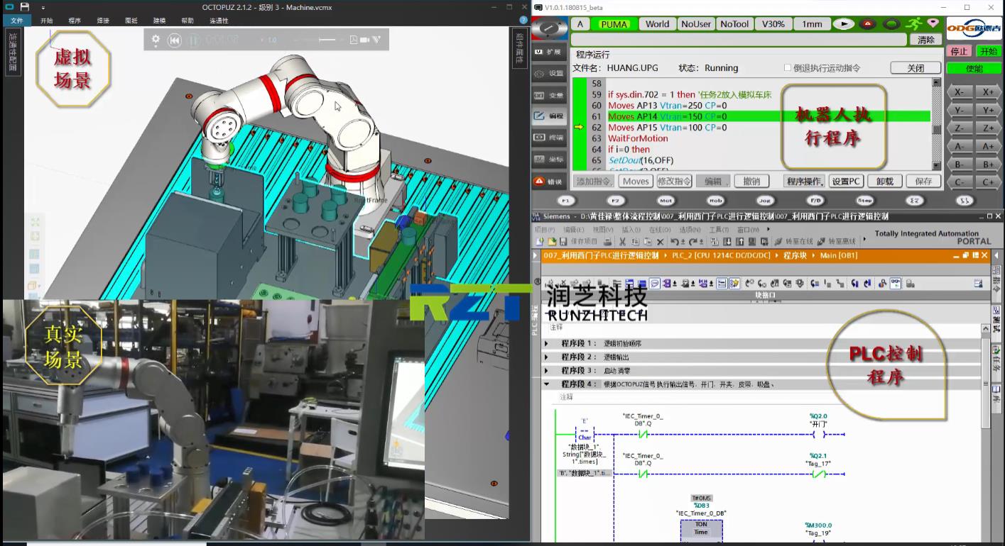
Task: Pause the OCTOPUZ simulation playback
Action: pyautogui.click(x=195, y=40)
